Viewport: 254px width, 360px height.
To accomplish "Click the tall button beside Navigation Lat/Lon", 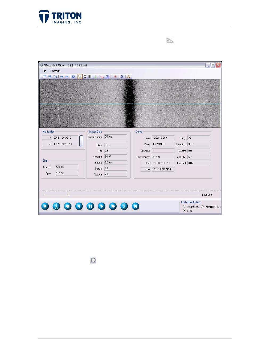I will [x=81, y=141].
